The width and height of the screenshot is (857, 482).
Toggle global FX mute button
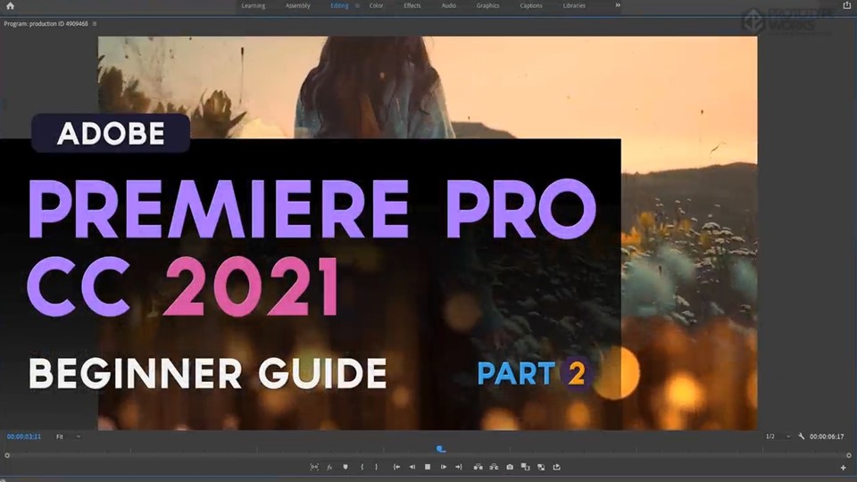[x=329, y=467]
